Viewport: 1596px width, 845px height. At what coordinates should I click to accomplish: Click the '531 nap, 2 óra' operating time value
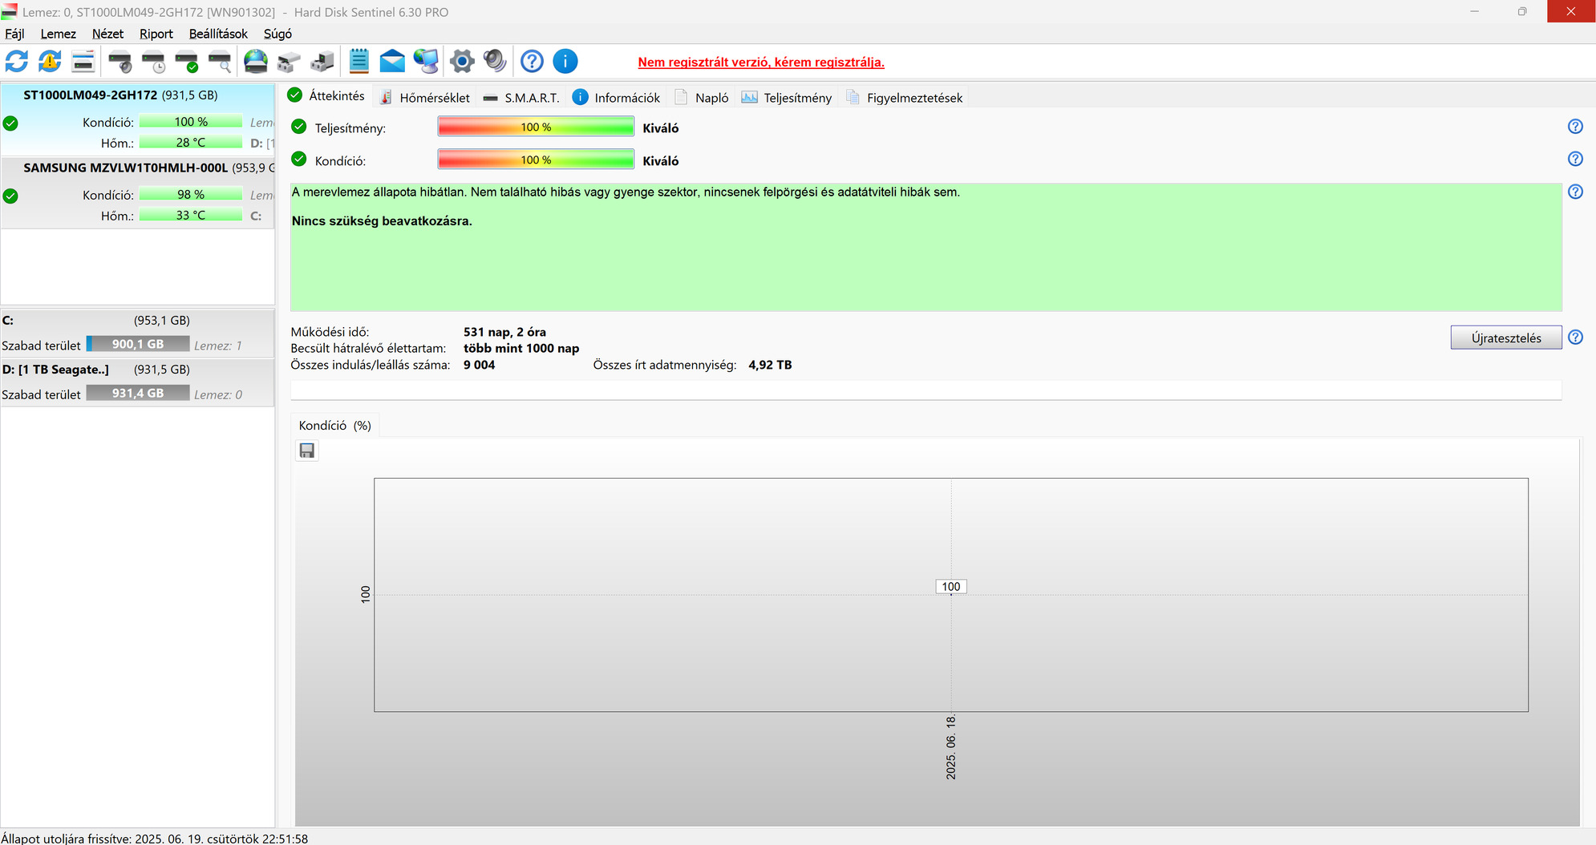coord(504,332)
